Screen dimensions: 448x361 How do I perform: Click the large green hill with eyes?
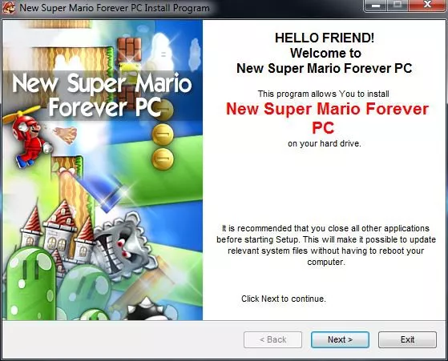coord(30,284)
